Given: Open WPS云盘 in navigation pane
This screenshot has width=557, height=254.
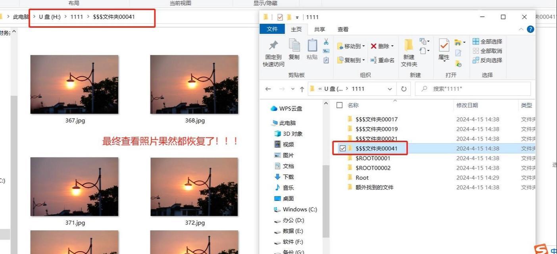Looking at the screenshot, I should coord(286,108).
